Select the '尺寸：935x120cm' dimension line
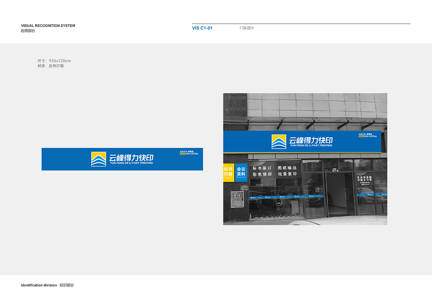Screen dimensions: 432x305 point(54,61)
